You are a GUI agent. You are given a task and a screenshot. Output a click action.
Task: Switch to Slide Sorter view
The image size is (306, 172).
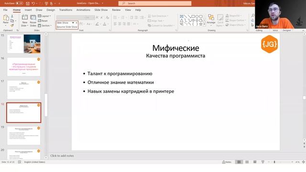tap(247, 162)
